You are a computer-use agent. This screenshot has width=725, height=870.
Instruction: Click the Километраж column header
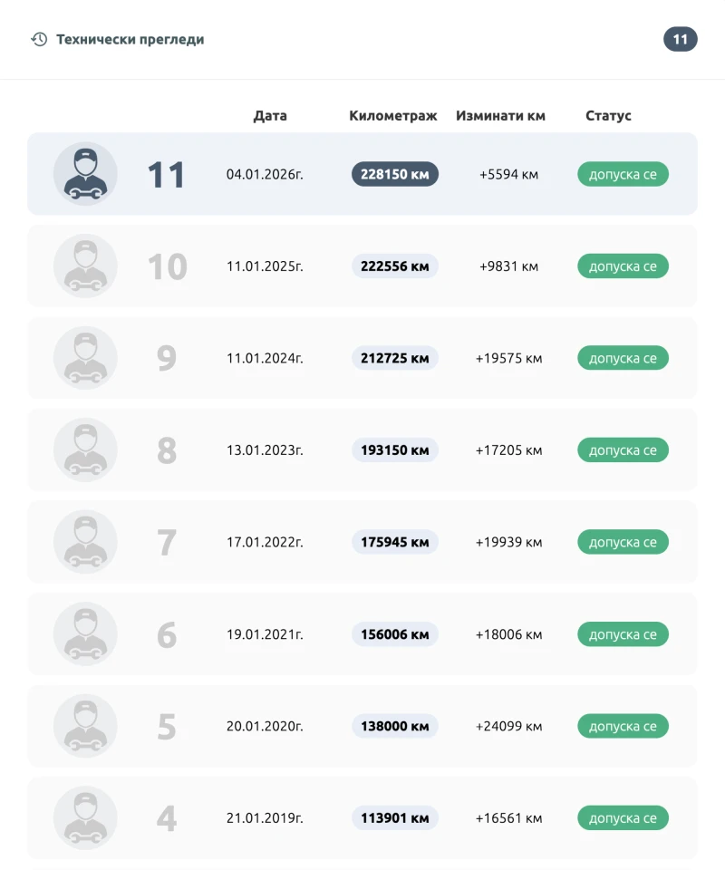tap(393, 116)
